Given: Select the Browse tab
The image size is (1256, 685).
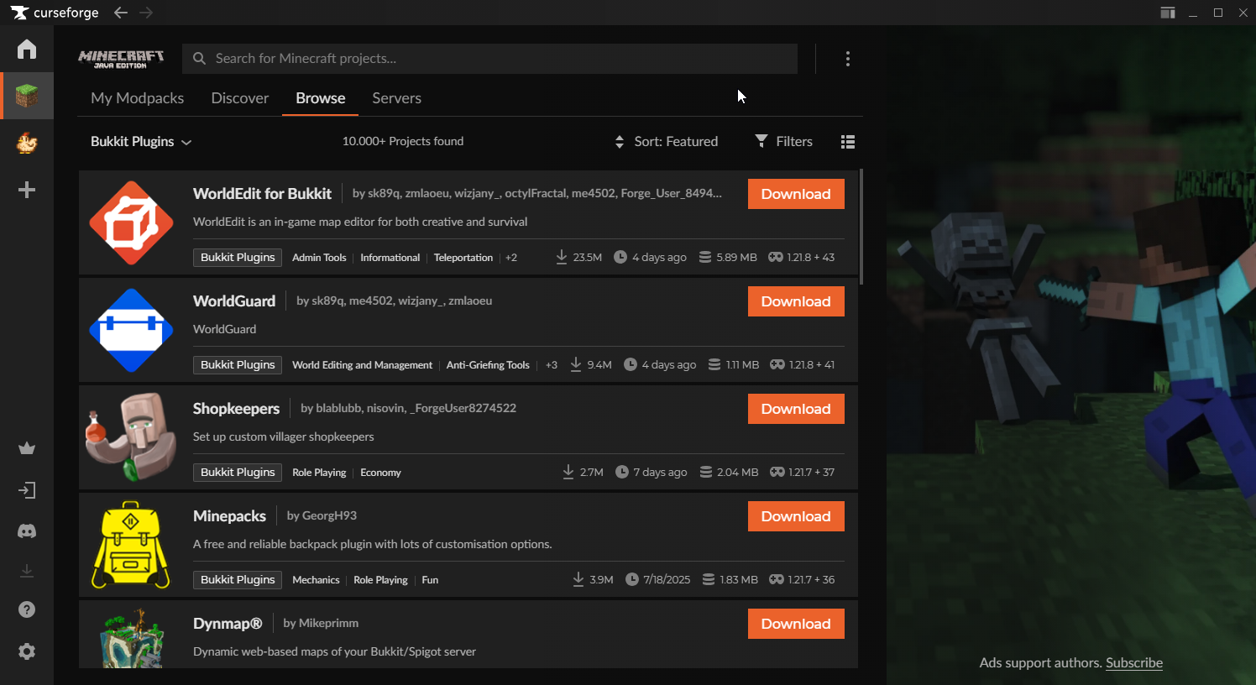Looking at the screenshot, I should (x=320, y=98).
